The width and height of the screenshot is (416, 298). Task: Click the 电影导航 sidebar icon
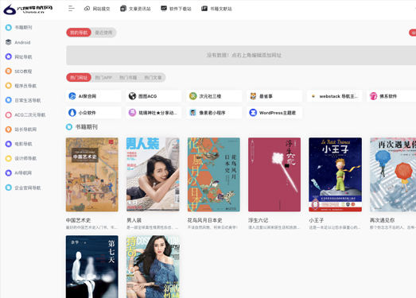click(9, 144)
